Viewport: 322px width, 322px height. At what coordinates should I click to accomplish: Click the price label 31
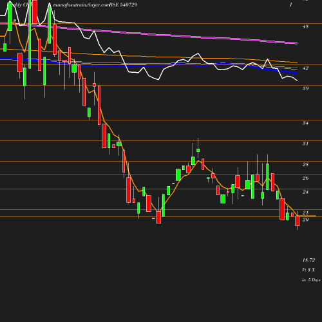click(x=305, y=144)
